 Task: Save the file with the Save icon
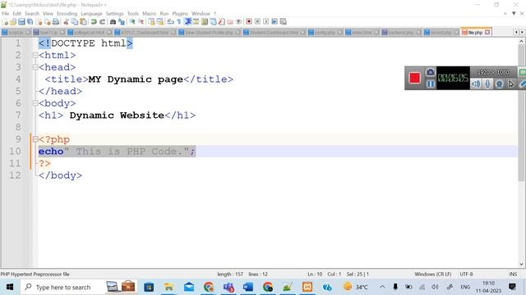21,22
